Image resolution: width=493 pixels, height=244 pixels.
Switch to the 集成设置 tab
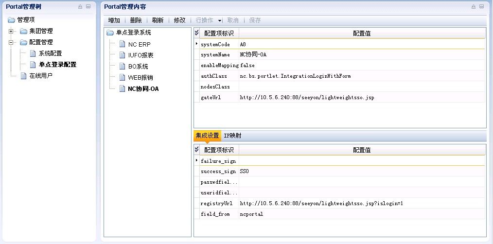pos(207,136)
